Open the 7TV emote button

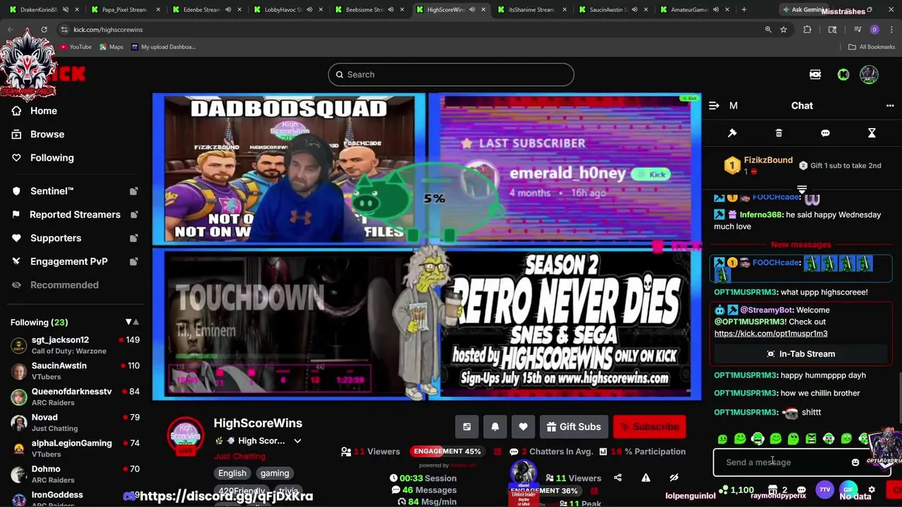click(x=824, y=489)
